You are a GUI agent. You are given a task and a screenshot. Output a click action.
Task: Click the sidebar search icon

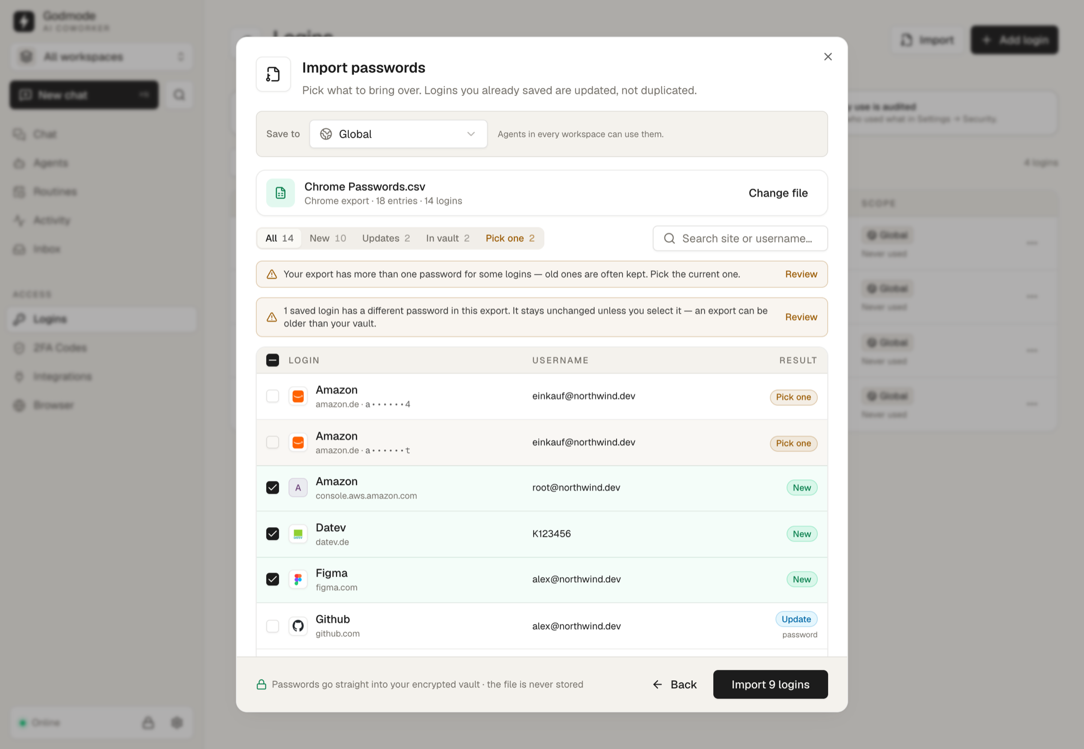click(179, 95)
